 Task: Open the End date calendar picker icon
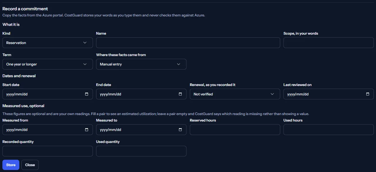click(180, 94)
